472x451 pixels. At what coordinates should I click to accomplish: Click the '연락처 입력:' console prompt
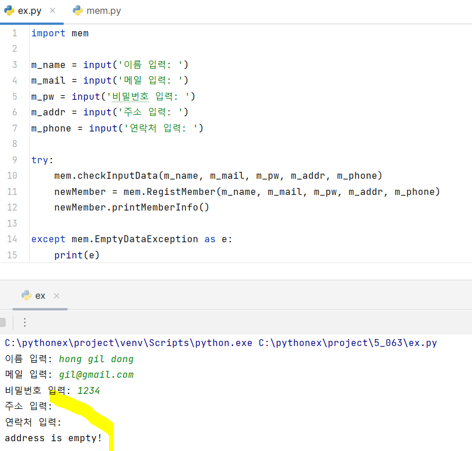point(33,422)
